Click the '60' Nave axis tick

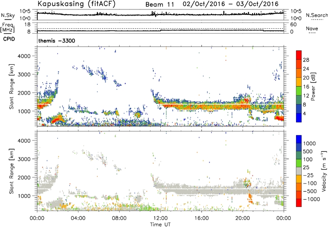tap(293, 25)
